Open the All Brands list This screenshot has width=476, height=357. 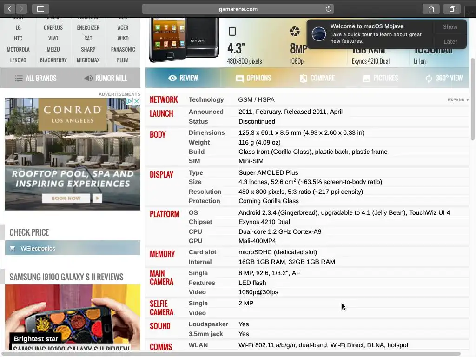36,78
